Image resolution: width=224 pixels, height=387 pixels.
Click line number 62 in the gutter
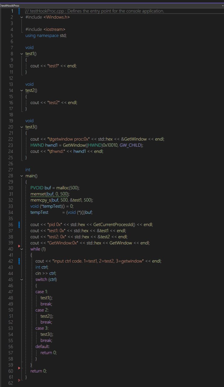[x=11, y=383]
